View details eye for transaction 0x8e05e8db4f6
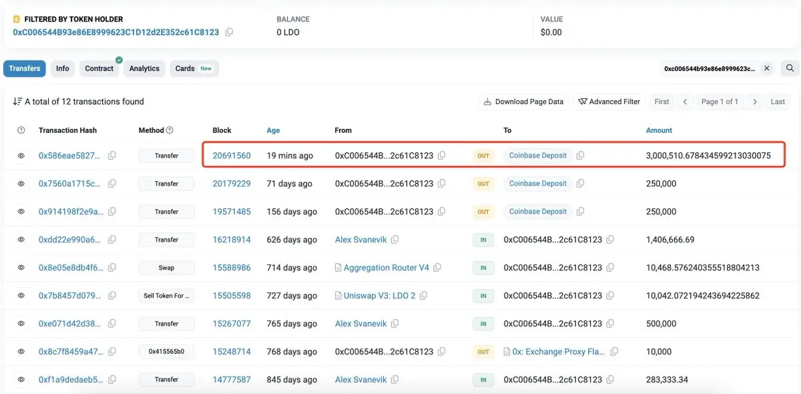Viewport: 801px width, 394px height. coord(21,268)
